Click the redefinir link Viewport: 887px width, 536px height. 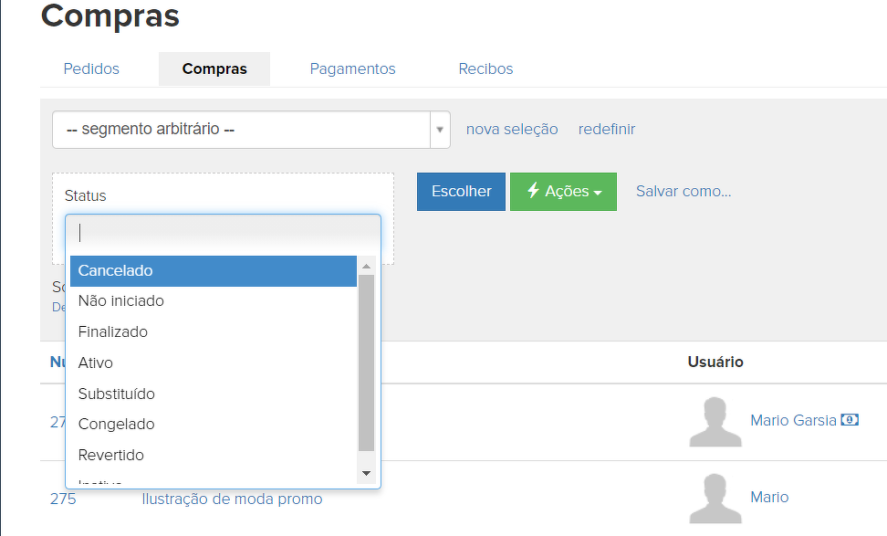pos(607,130)
